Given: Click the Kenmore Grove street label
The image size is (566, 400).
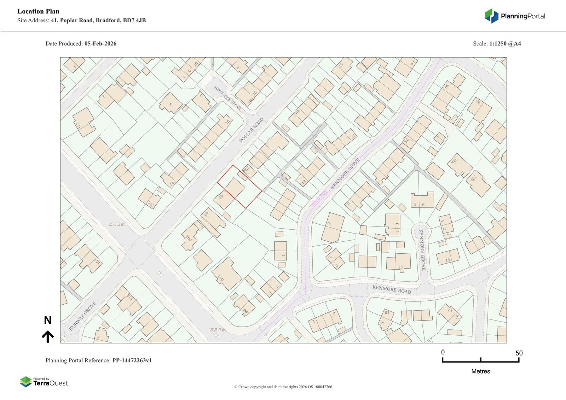Looking at the screenshot, I should coord(422,249).
